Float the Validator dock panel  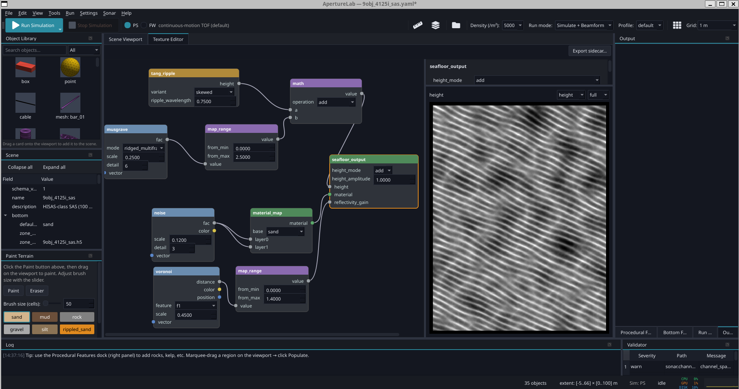pyautogui.click(x=727, y=345)
